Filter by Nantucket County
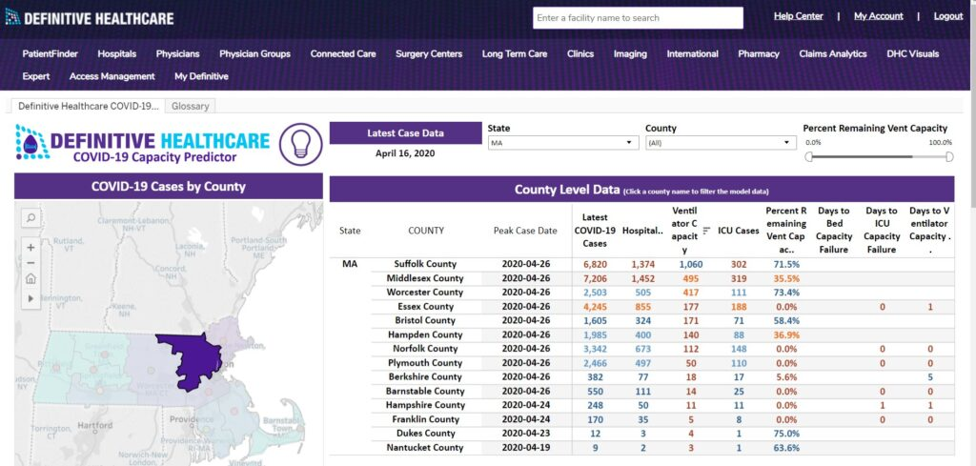The width and height of the screenshot is (976, 466). [425, 447]
